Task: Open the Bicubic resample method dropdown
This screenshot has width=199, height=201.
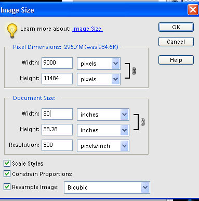Action: coord(107,187)
